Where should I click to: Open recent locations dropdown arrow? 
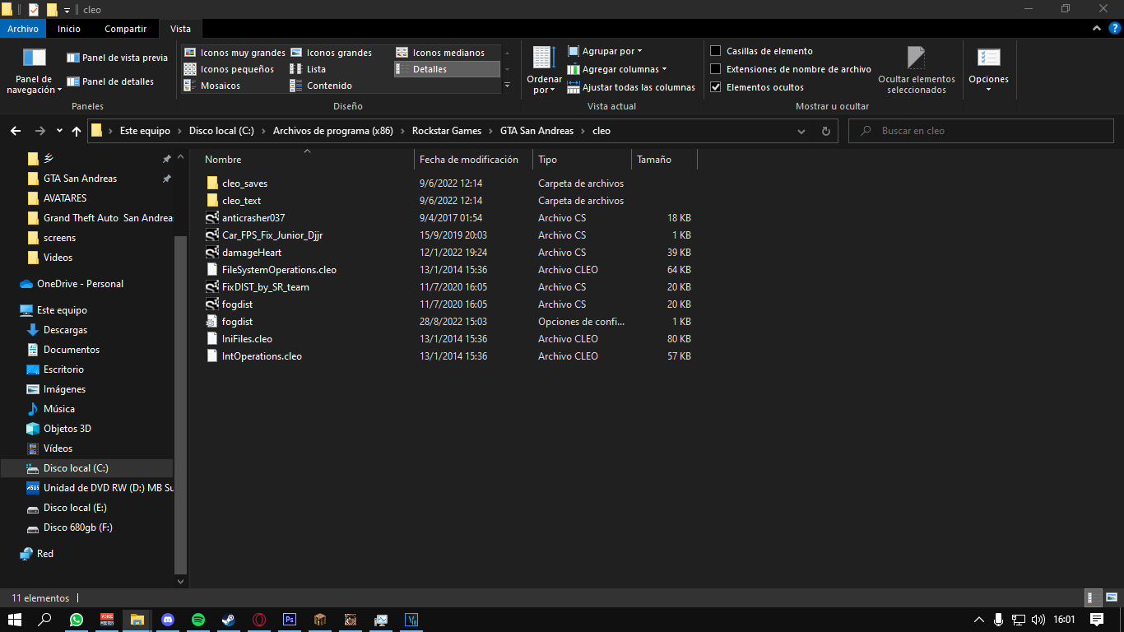click(59, 131)
